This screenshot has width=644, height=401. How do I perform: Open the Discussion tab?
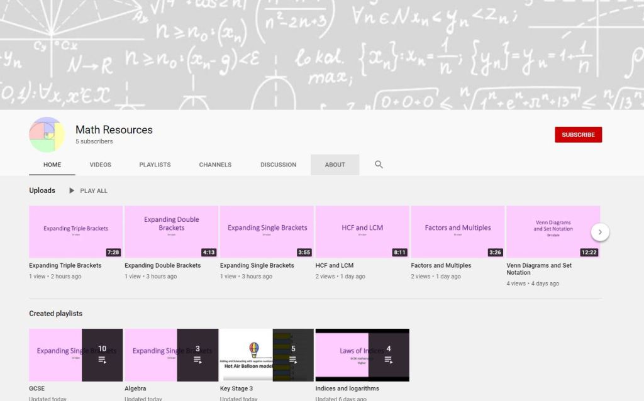click(278, 165)
